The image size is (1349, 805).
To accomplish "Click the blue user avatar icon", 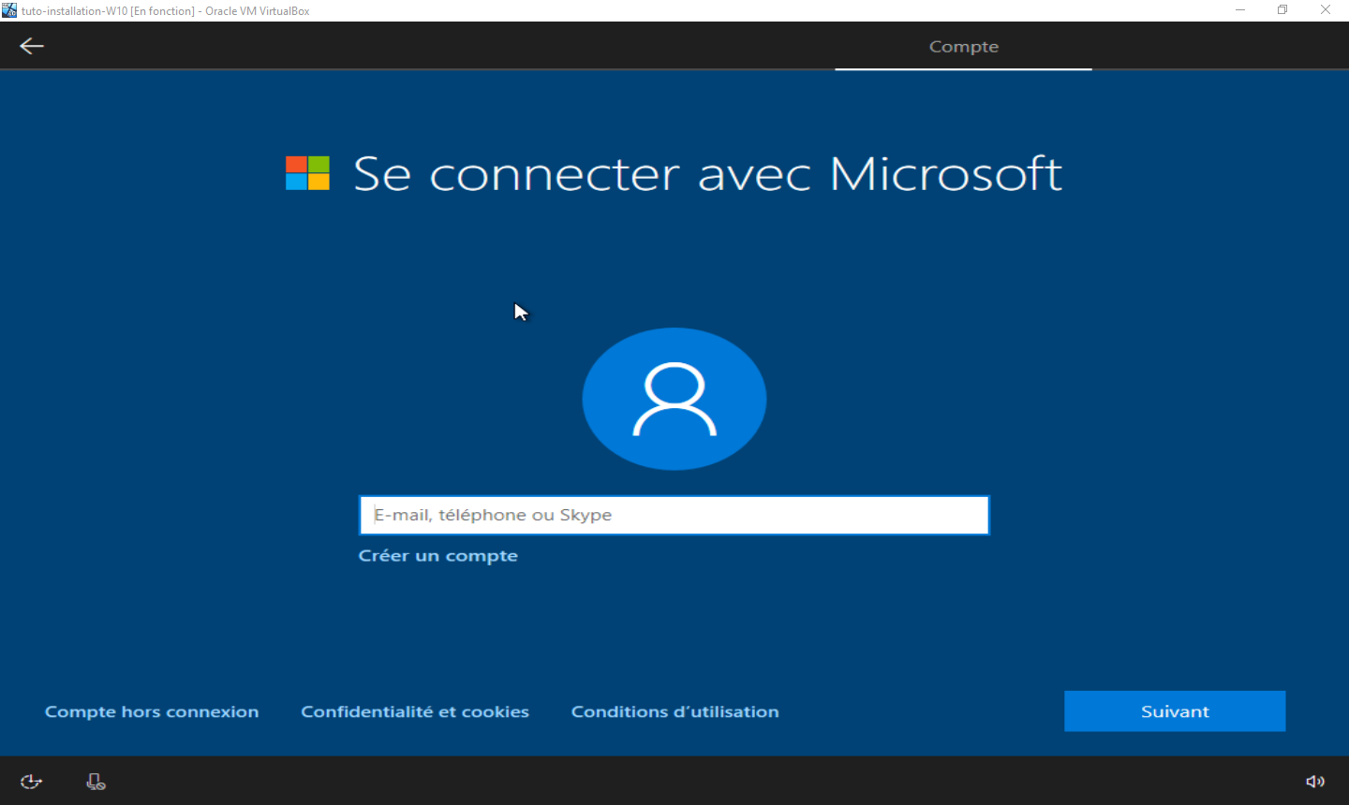I will [674, 399].
